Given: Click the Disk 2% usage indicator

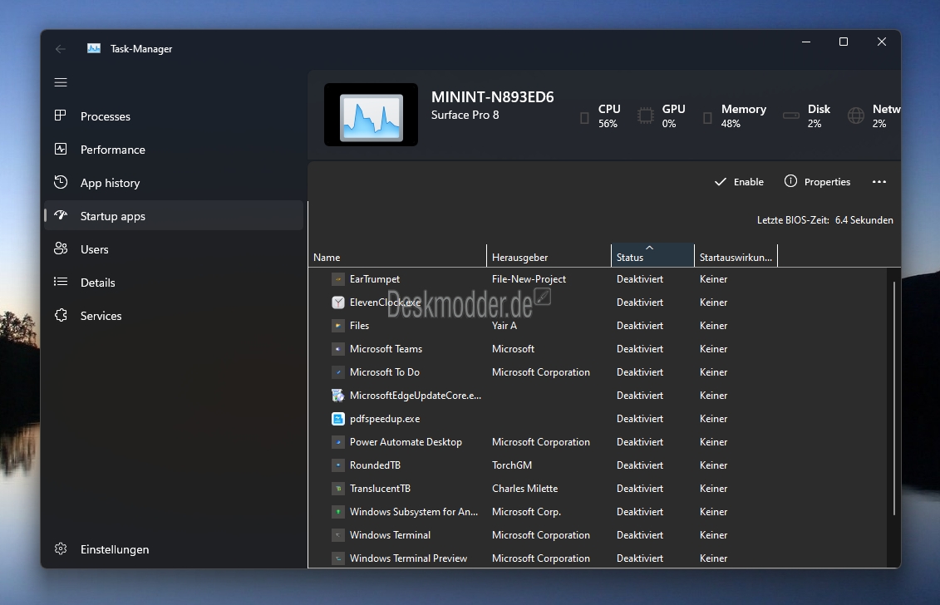Looking at the screenshot, I should coord(807,116).
